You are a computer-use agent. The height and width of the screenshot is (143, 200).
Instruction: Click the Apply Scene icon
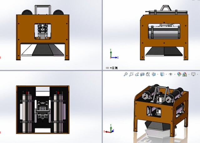[x=184, y=74]
